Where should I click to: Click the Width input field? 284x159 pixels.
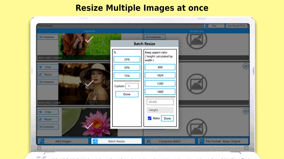click(160, 102)
